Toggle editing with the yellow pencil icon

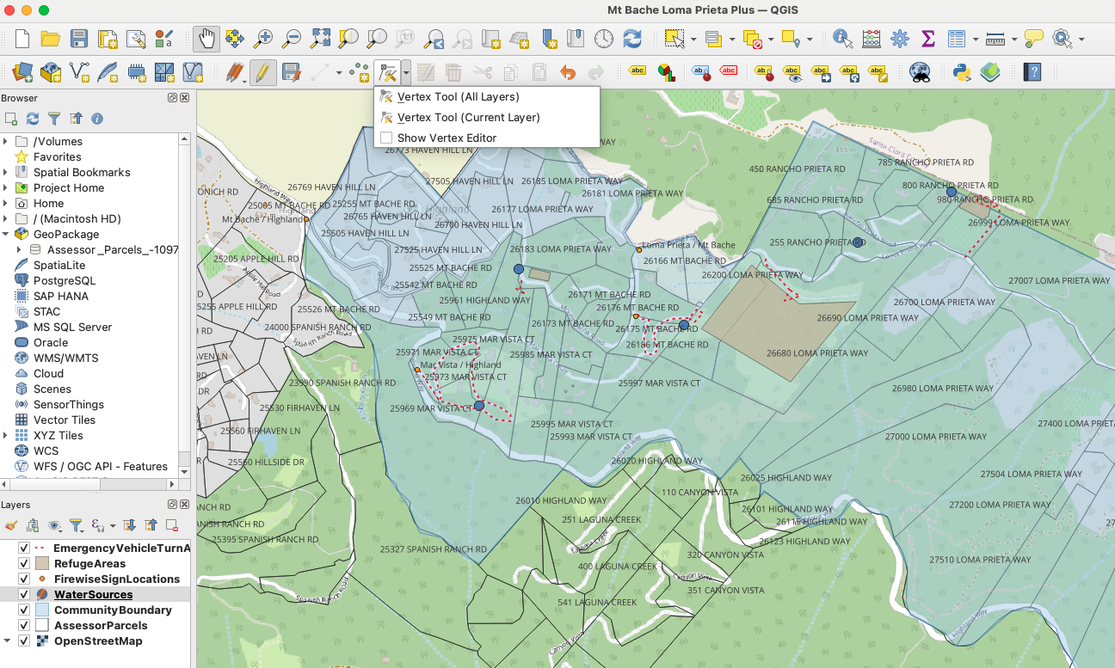[x=262, y=72]
